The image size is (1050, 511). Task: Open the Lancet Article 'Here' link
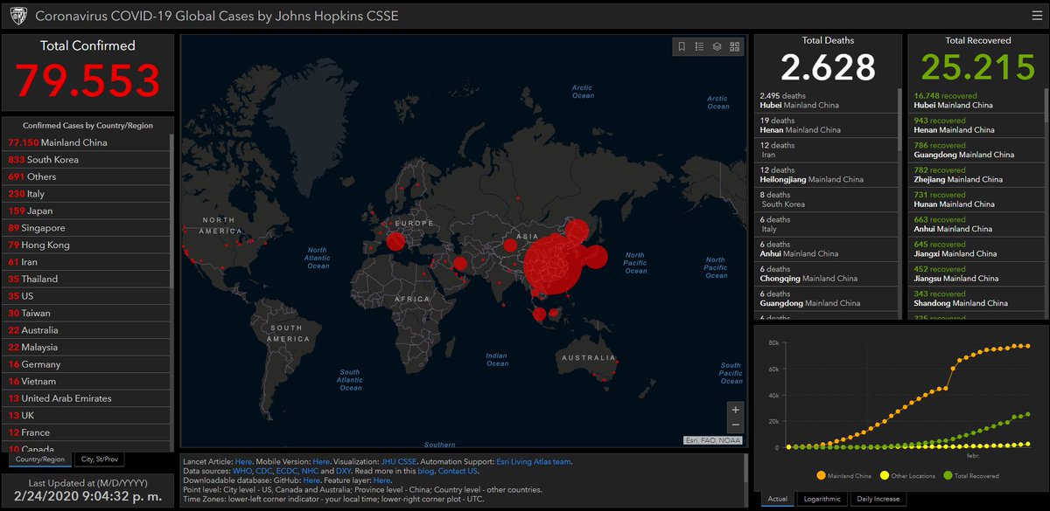tap(243, 461)
